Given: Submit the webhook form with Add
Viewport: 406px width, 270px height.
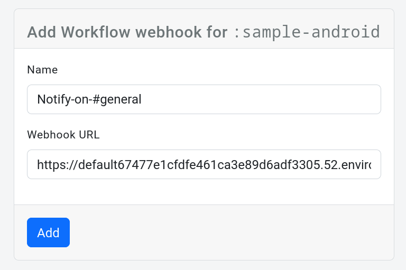Looking at the screenshot, I should 48,232.
